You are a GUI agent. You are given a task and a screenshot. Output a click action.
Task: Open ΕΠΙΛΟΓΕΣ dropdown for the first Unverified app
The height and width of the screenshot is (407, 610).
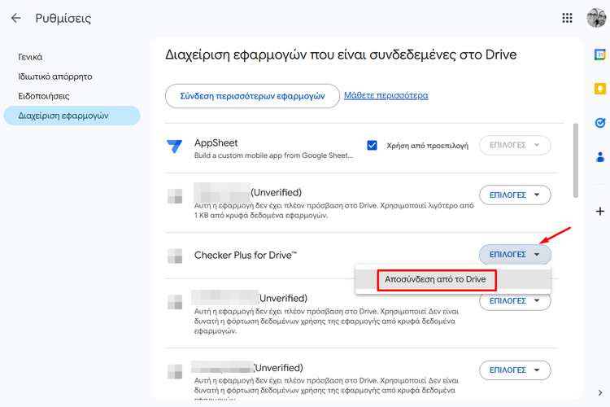point(515,195)
